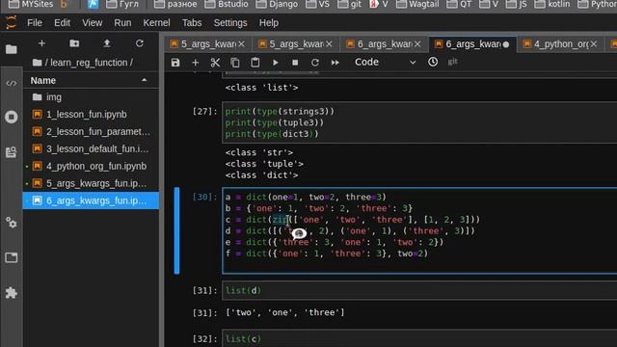Open the Wagtail bookmarks folder
This screenshot has width=617, height=347.
[417, 4]
